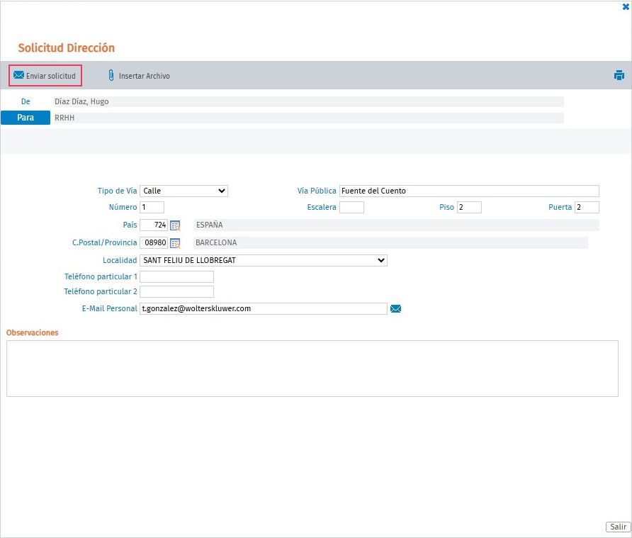Focus the Escalera input field

(351, 207)
